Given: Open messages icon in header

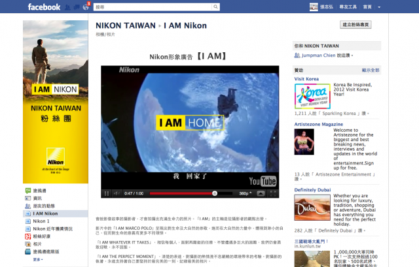Looking at the screenshot, I should [77, 7].
